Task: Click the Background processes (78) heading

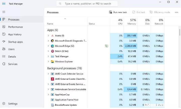Action: click(x=65, y=68)
